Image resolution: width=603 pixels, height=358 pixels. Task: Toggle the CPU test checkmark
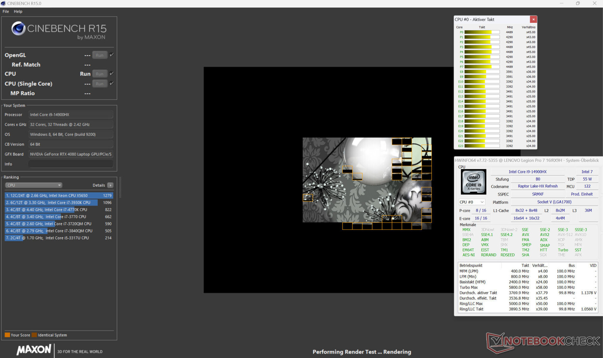(x=111, y=73)
